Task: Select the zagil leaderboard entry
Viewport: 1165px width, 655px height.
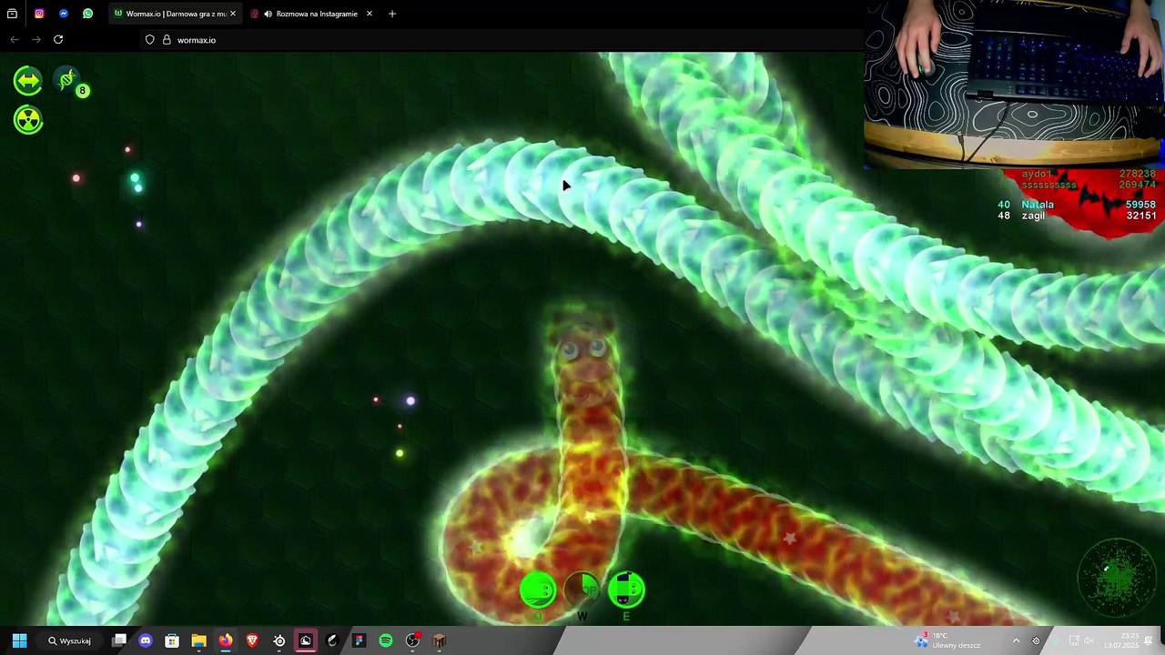Action: [1077, 216]
